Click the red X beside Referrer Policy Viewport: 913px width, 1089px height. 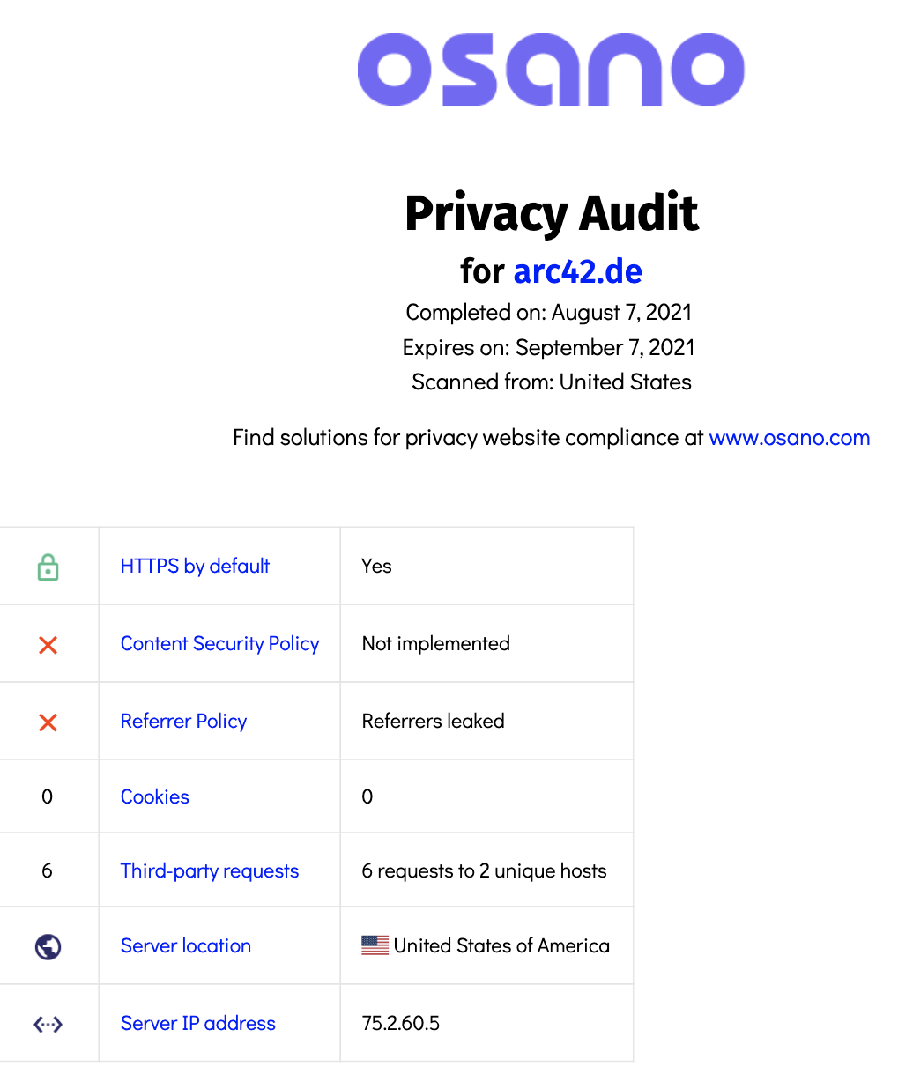pyautogui.click(x=48, y=722)
